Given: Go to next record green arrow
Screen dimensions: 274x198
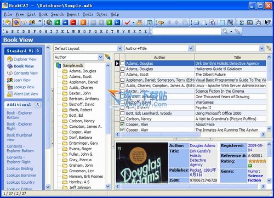Looking at the screenshot, I should 109,22.
